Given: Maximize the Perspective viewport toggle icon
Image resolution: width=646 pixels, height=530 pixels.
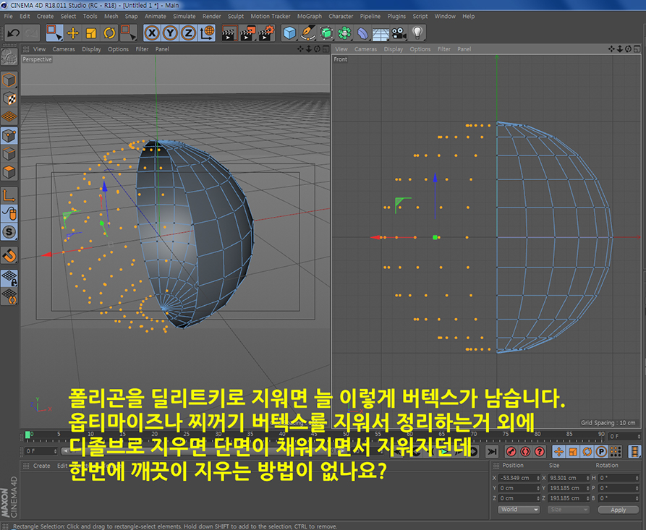Looking at the screenshot, I should tap(326, 49).
